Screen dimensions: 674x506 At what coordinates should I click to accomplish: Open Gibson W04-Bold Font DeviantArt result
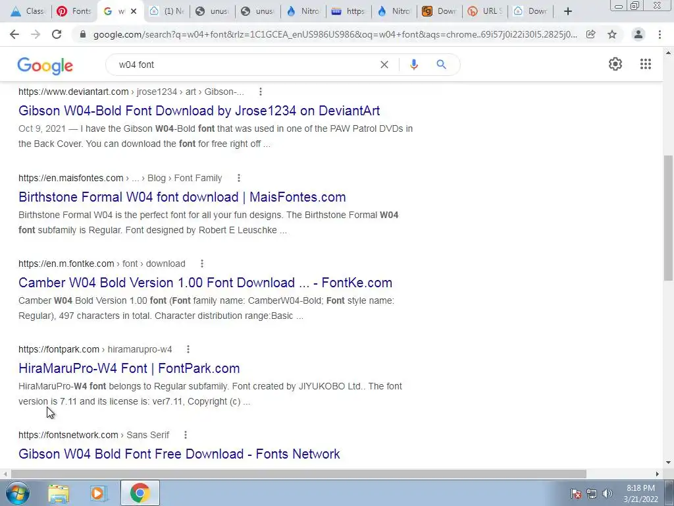(199, 111)
